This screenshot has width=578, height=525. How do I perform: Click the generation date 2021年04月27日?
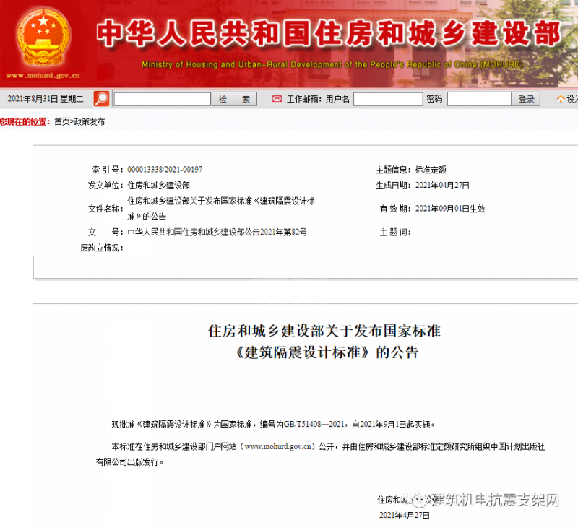pyautogui.click(x=442, y=186)
